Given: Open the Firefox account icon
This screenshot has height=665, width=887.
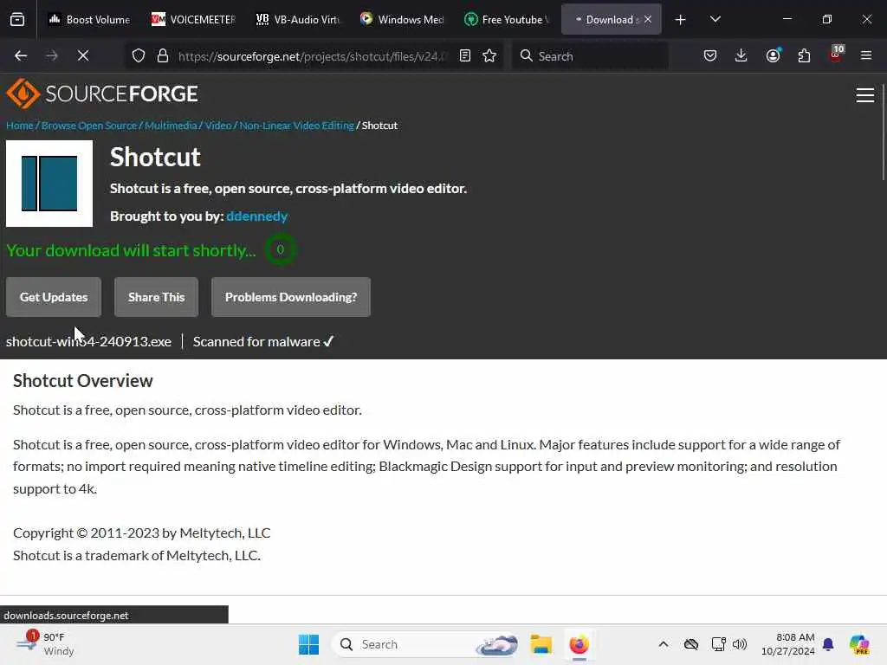Looking at the screenshot, I should (774, 55).
